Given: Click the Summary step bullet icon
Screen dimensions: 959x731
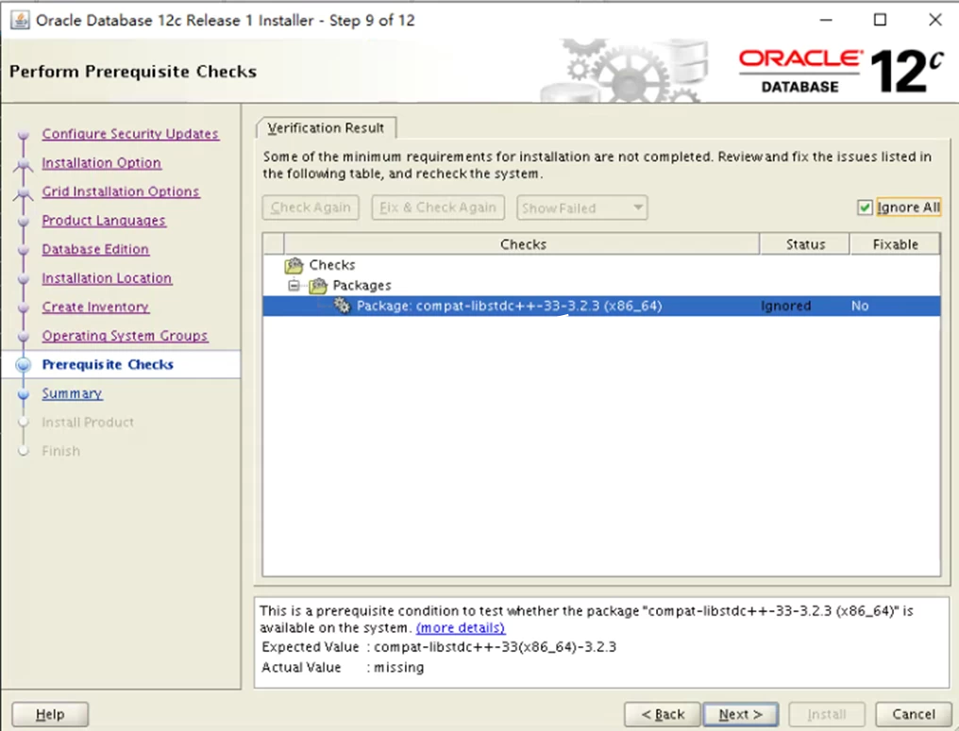Looking at the screenshot, I should pos(24,393).
